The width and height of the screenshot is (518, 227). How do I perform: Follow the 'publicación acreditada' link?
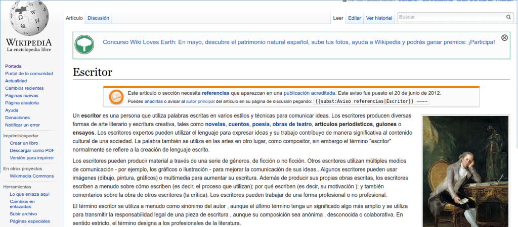(310, 93)
